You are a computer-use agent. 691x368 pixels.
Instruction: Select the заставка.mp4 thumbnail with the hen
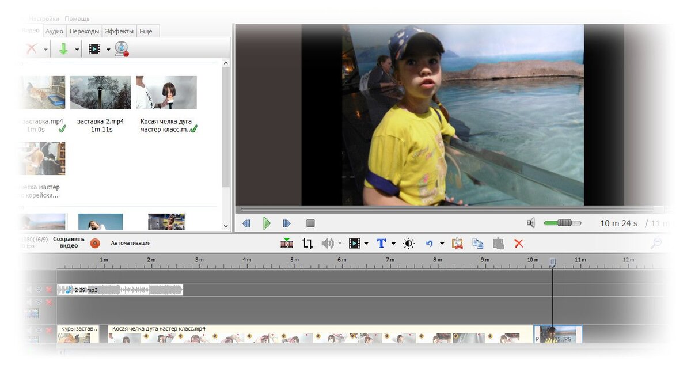[x=42, y=93]
